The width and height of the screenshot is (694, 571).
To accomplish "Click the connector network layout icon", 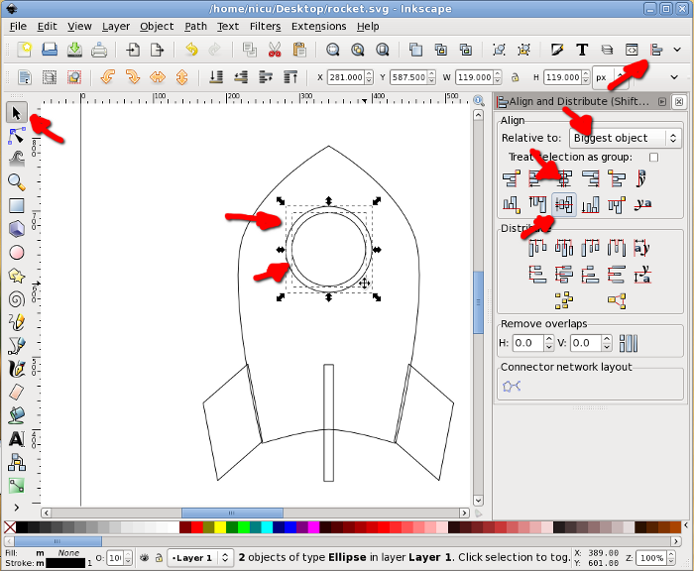I will [512, 387].
